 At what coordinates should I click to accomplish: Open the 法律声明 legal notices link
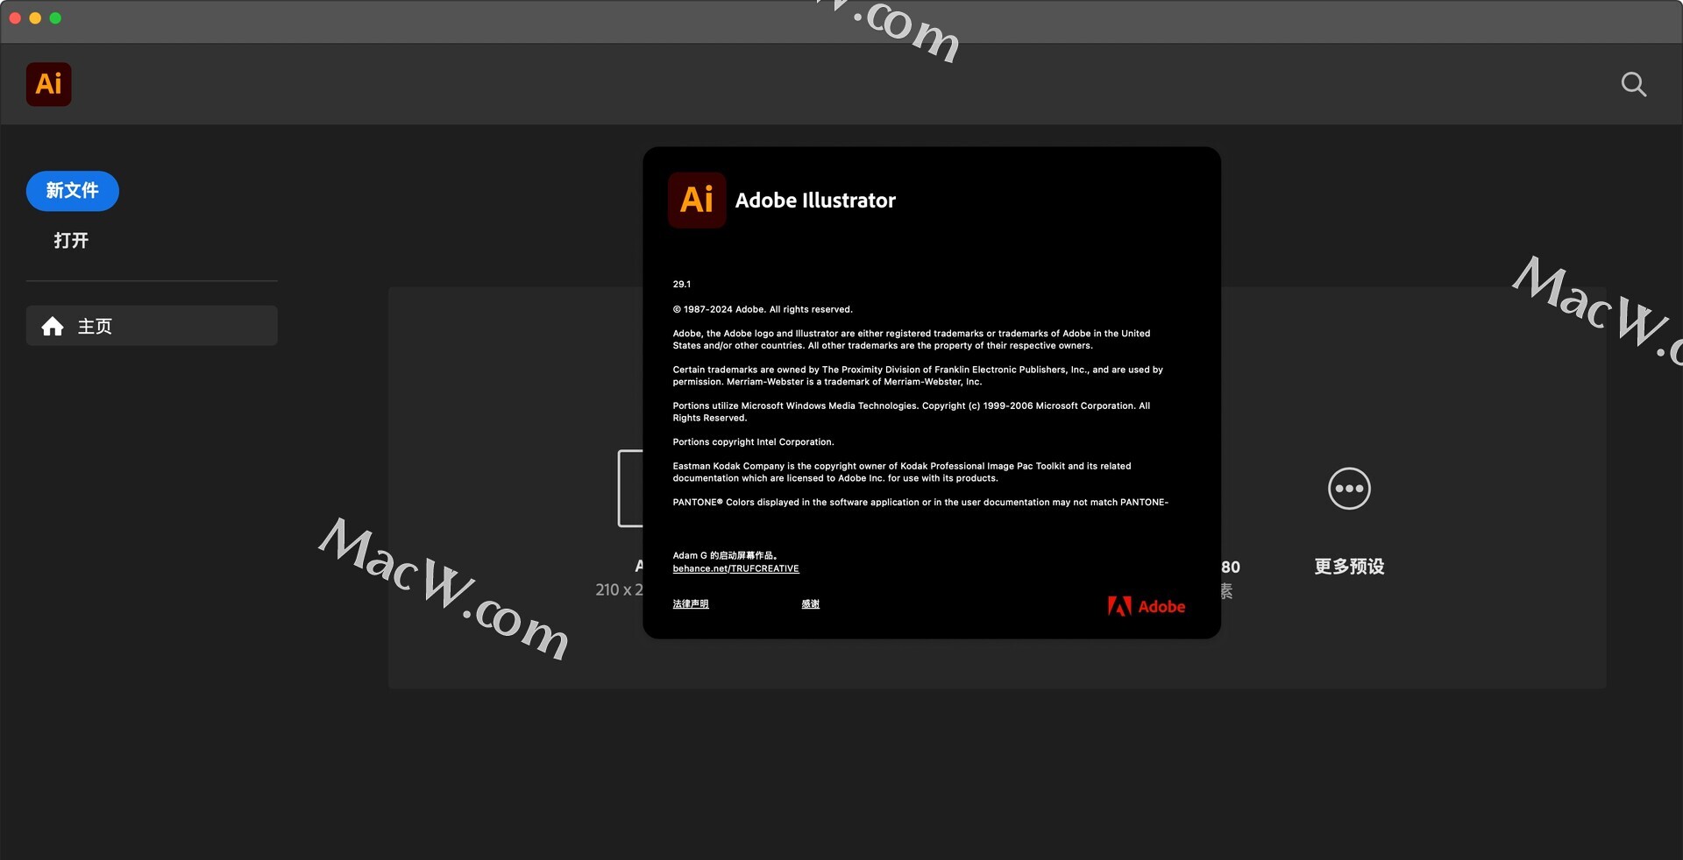pyautogui.click(x=691, y=604)
